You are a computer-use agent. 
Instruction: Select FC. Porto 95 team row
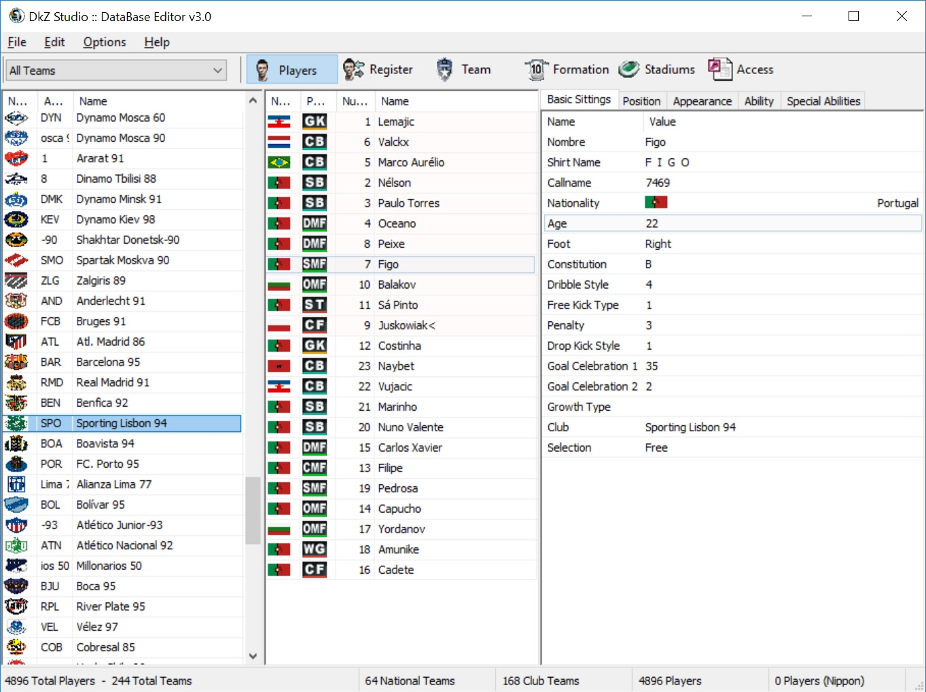(x=122, y=464)
